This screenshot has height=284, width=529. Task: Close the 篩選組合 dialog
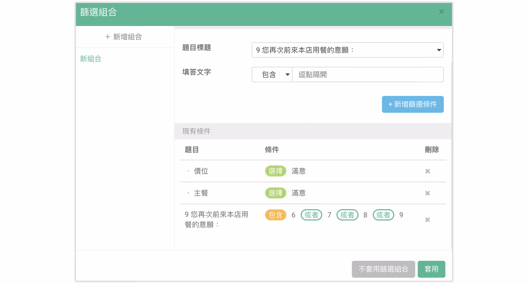tap(441, 12)
